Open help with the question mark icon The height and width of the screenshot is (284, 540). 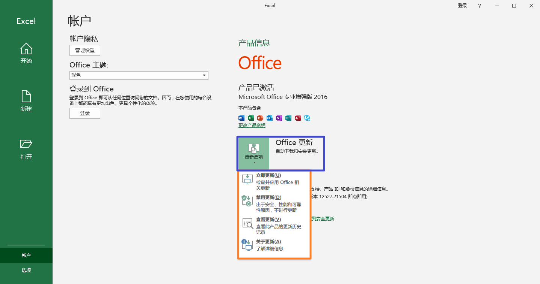click(x=480, y=6)
